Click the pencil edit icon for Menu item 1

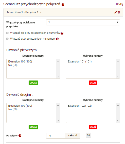click(116, 12)
